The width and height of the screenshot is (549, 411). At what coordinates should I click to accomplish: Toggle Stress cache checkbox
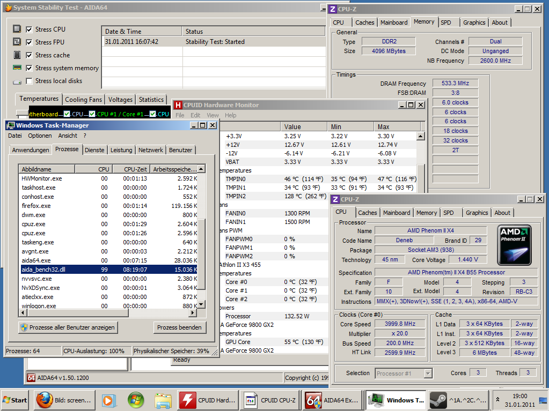29,55
